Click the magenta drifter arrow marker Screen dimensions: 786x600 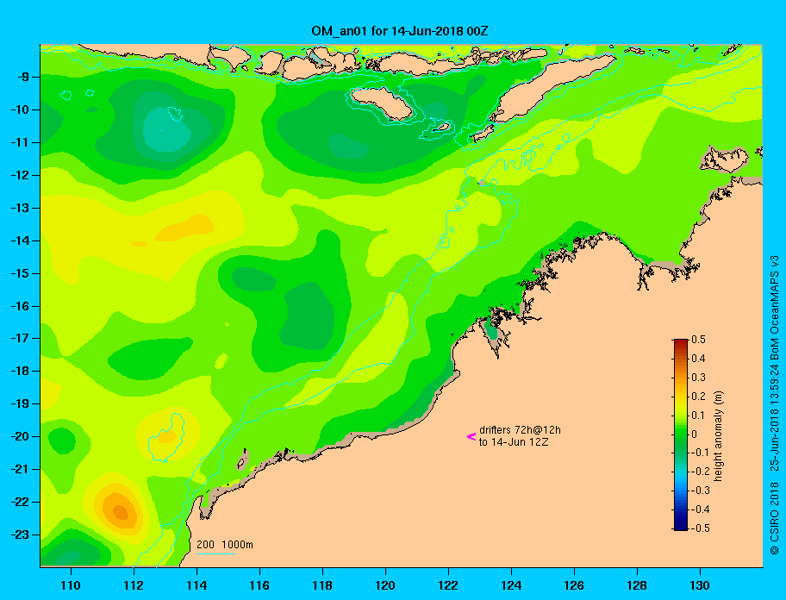pyautogui.click(x=471, y=436)
